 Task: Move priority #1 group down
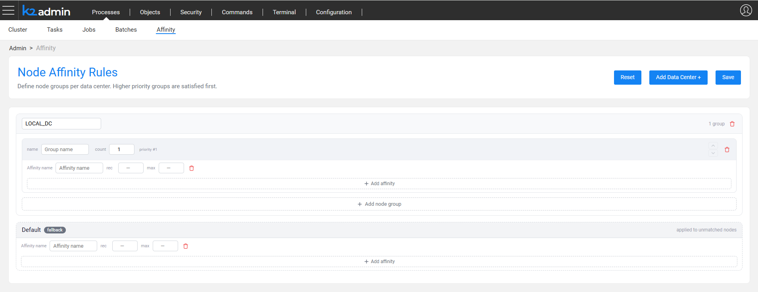(713, 153)
